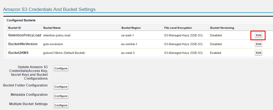Screen dimensions: 273x110
Task: Configure Amazon S3 credentials and bucket configurations
Action: (x=61, y=68)
